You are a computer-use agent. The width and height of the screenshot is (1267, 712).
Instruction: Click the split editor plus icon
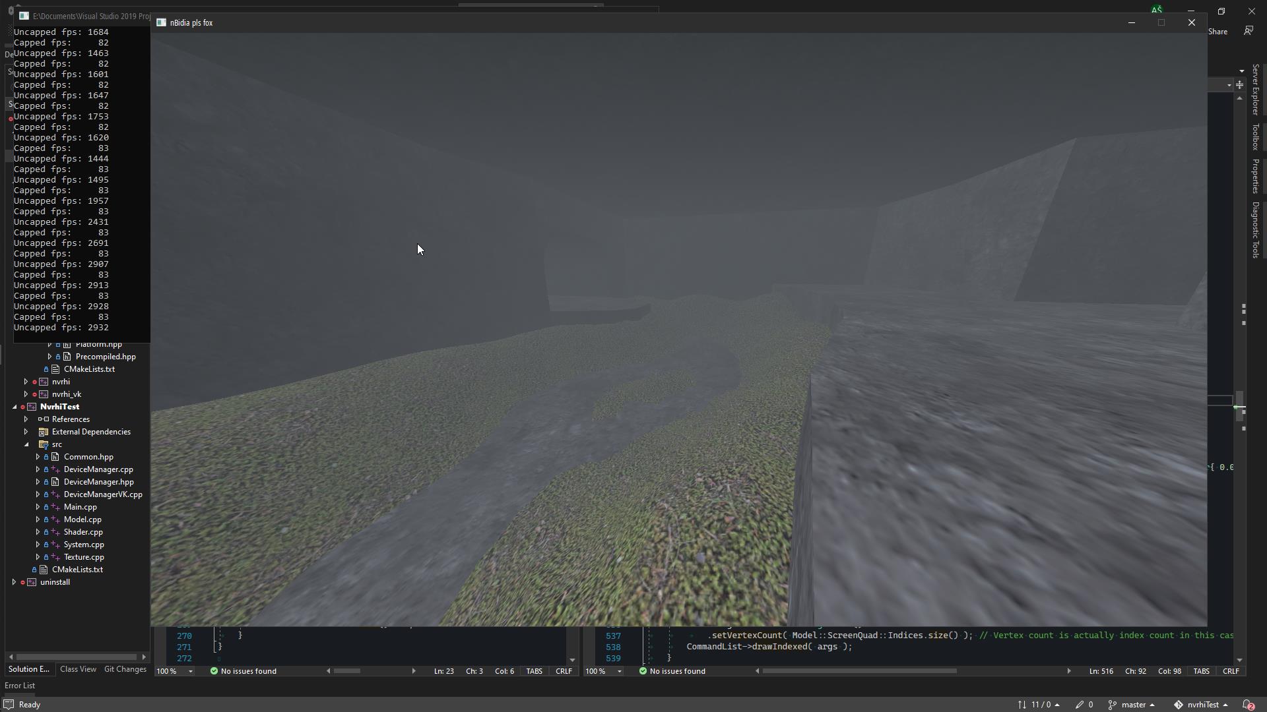click(1239, 85)
